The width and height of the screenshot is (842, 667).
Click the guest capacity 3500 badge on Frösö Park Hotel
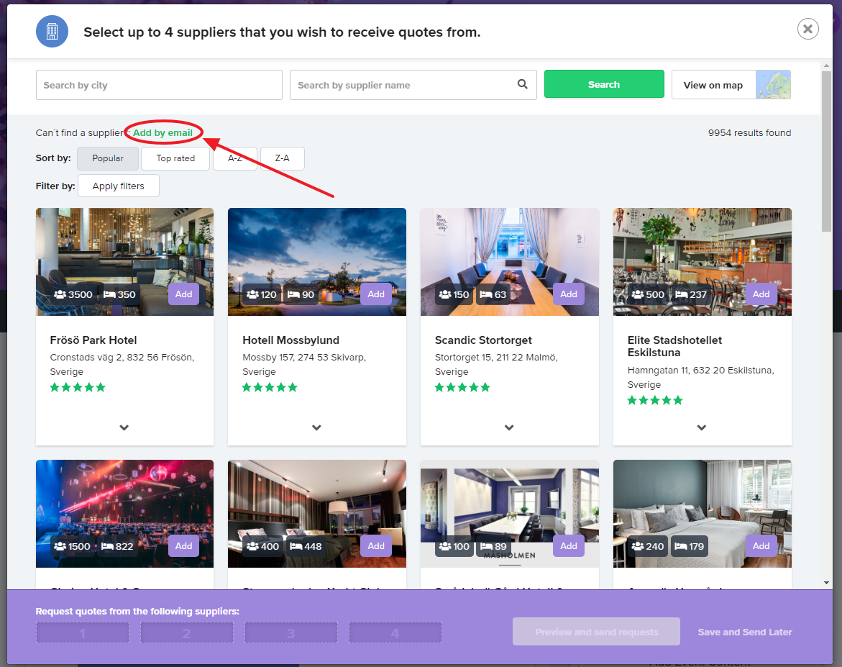coord(73,294)
